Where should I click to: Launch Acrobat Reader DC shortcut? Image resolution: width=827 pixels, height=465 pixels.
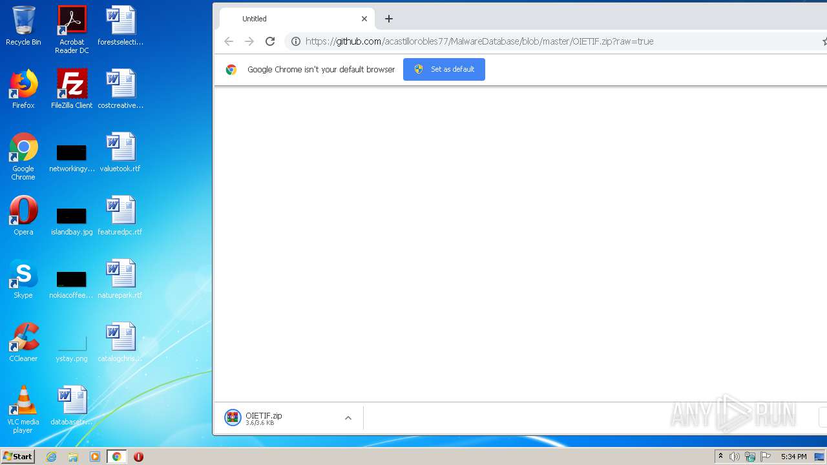click(72, 30)
